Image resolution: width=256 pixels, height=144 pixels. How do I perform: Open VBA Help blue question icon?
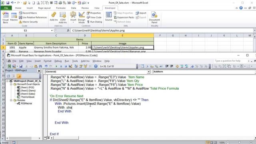[96, 66]
